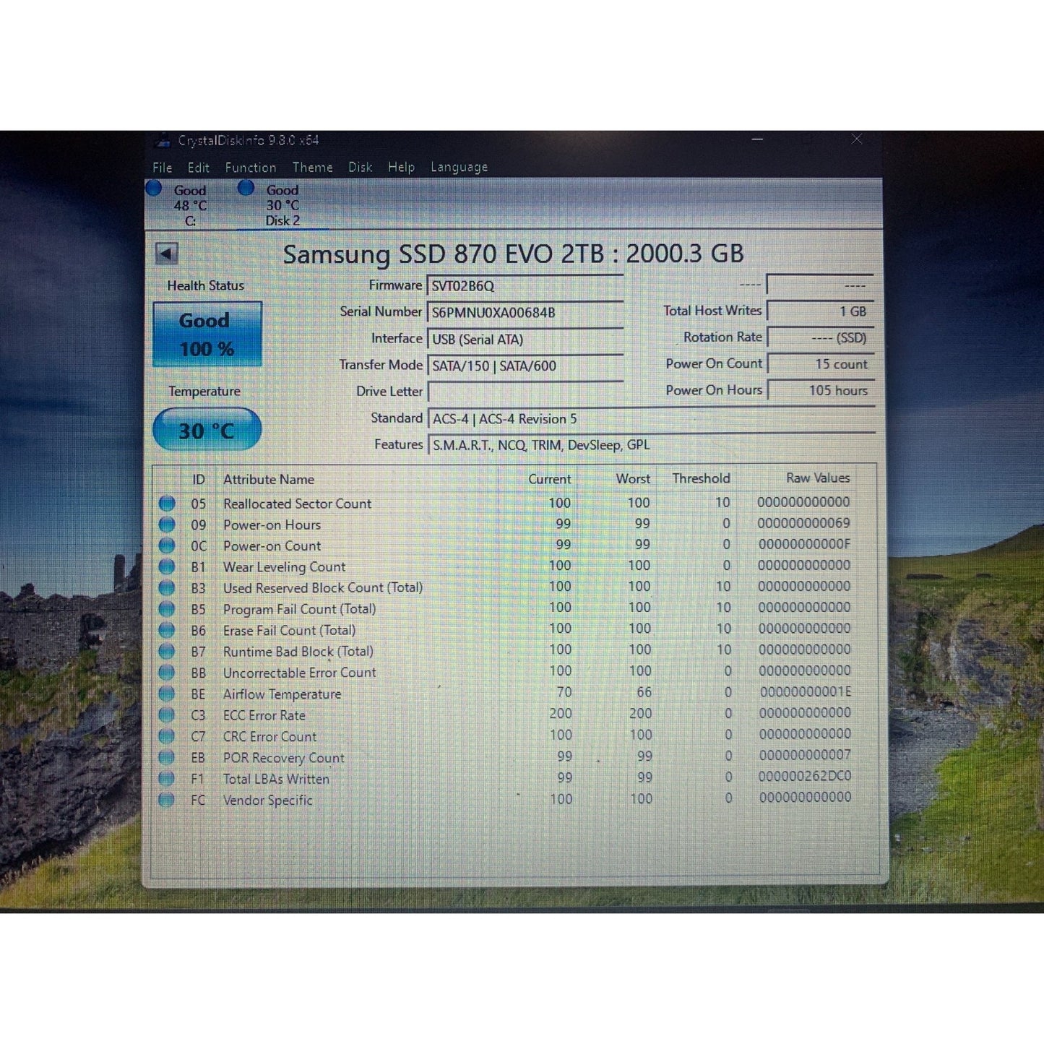Click the Airflow Temperature status dot
Screen dimensions: 1044x1044
167,694
